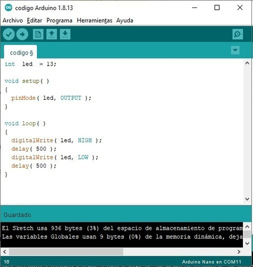Open the Serial Monitor magnifier icon
The height and width of the screenshot is (267, 253).
pyautogui.click(x=238, y=34)
